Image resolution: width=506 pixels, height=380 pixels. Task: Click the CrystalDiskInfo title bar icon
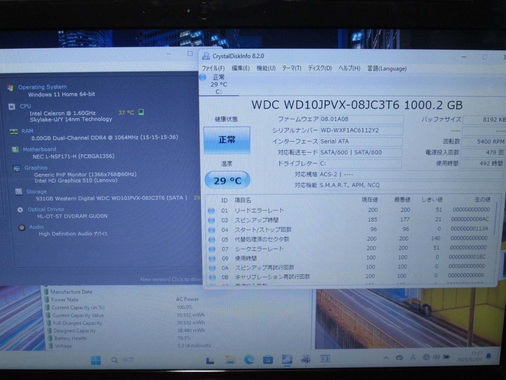206,56
